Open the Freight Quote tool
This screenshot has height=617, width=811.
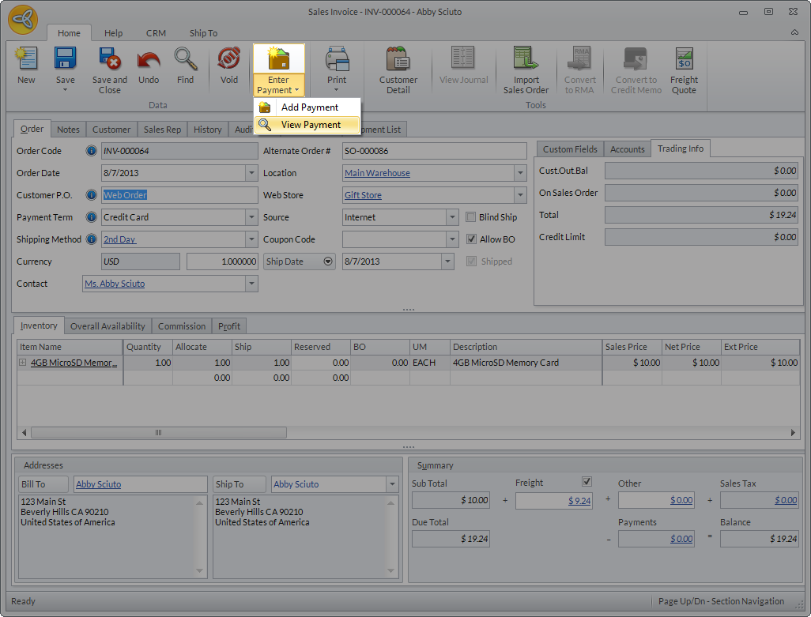click(684, 60)
